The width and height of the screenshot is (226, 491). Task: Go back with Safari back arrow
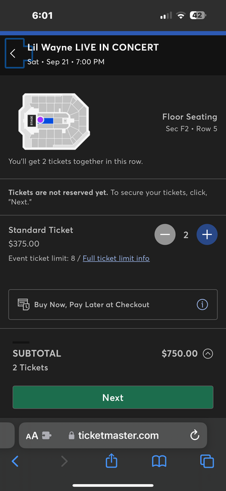15,462
